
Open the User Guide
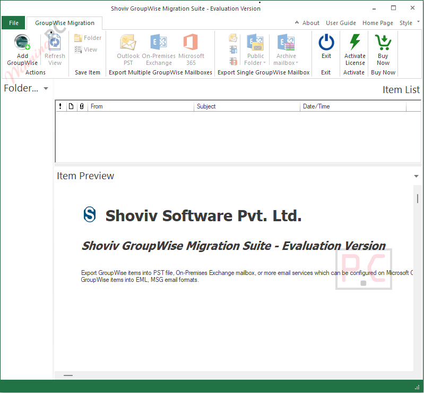341,23
